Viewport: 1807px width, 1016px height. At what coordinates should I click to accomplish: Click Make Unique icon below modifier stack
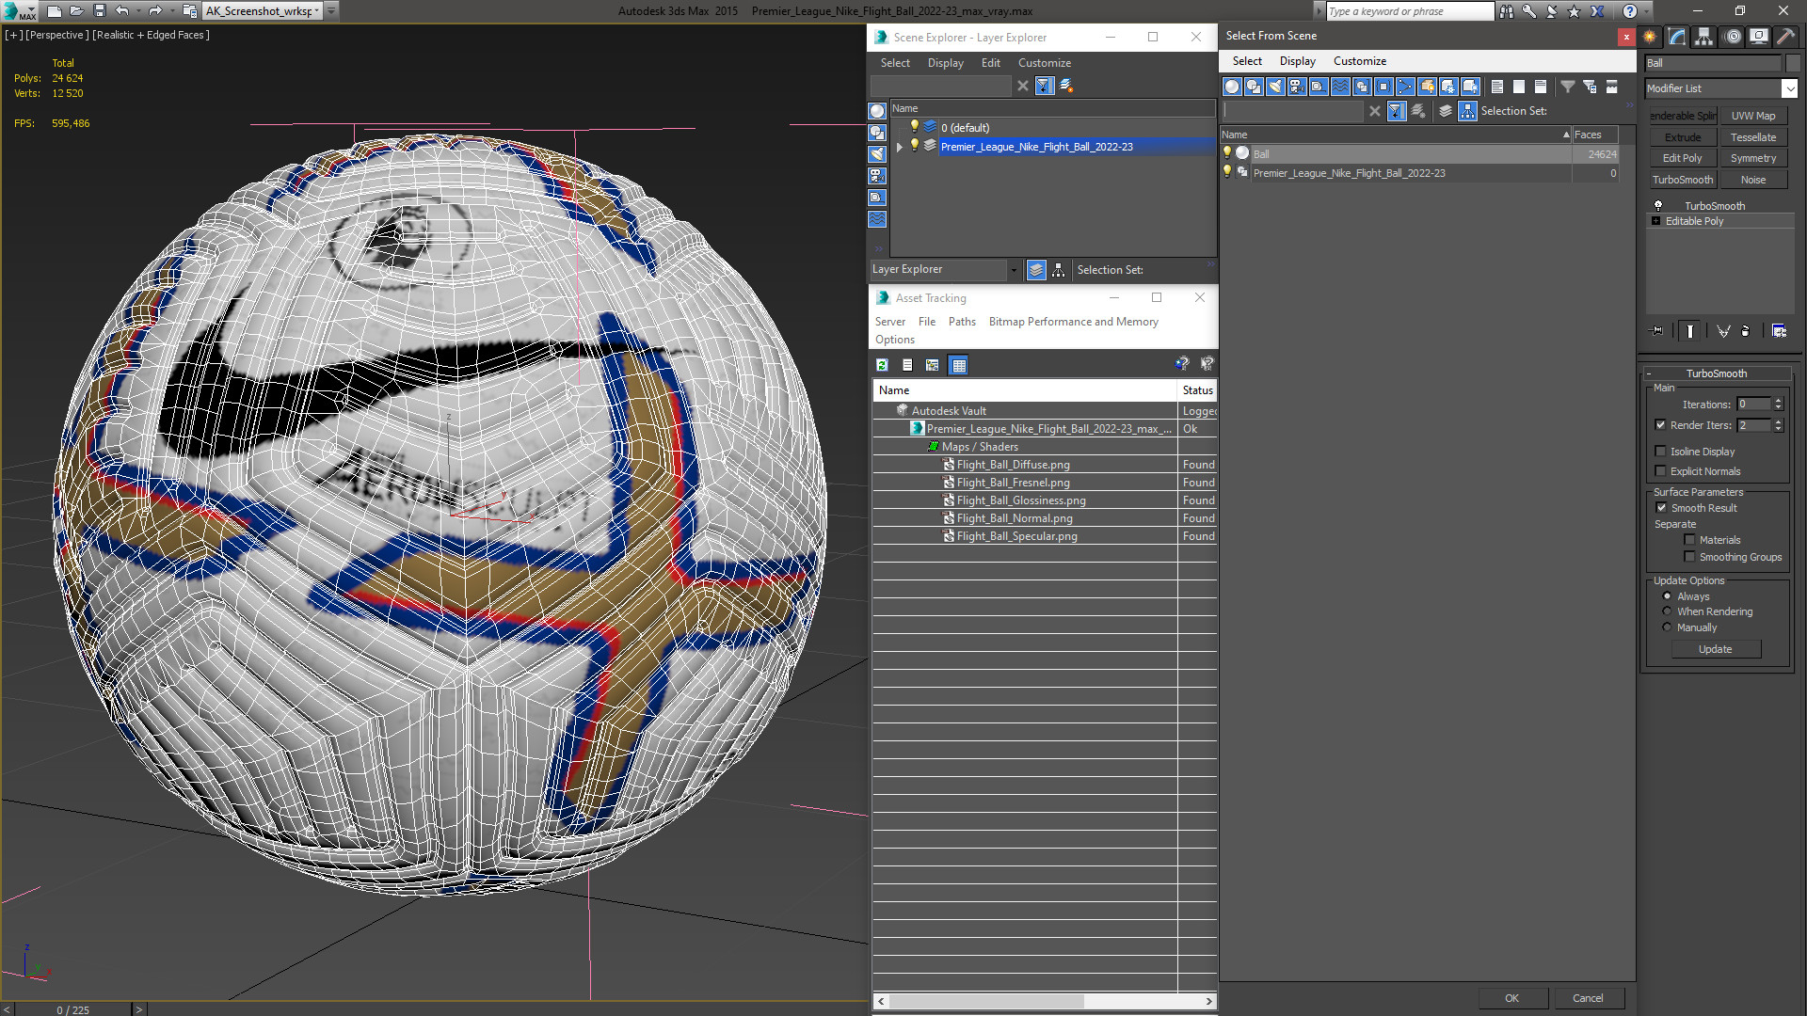[x=1723, y=331]
